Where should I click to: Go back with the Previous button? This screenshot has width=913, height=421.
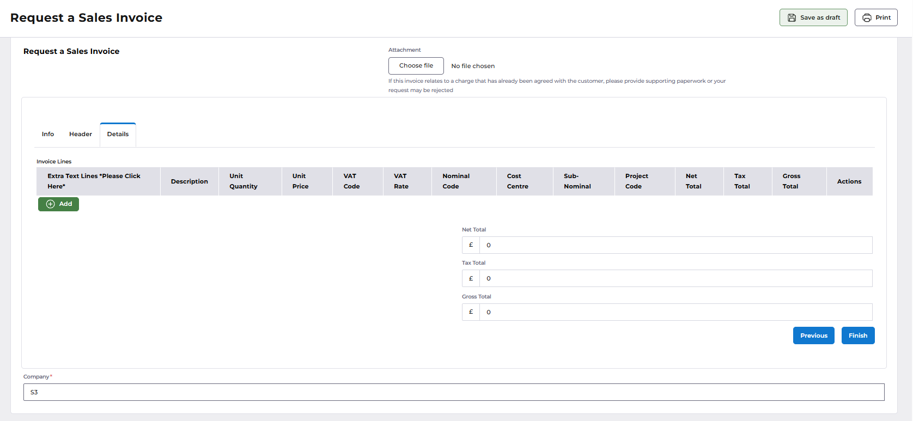click(x=814, y=335)
